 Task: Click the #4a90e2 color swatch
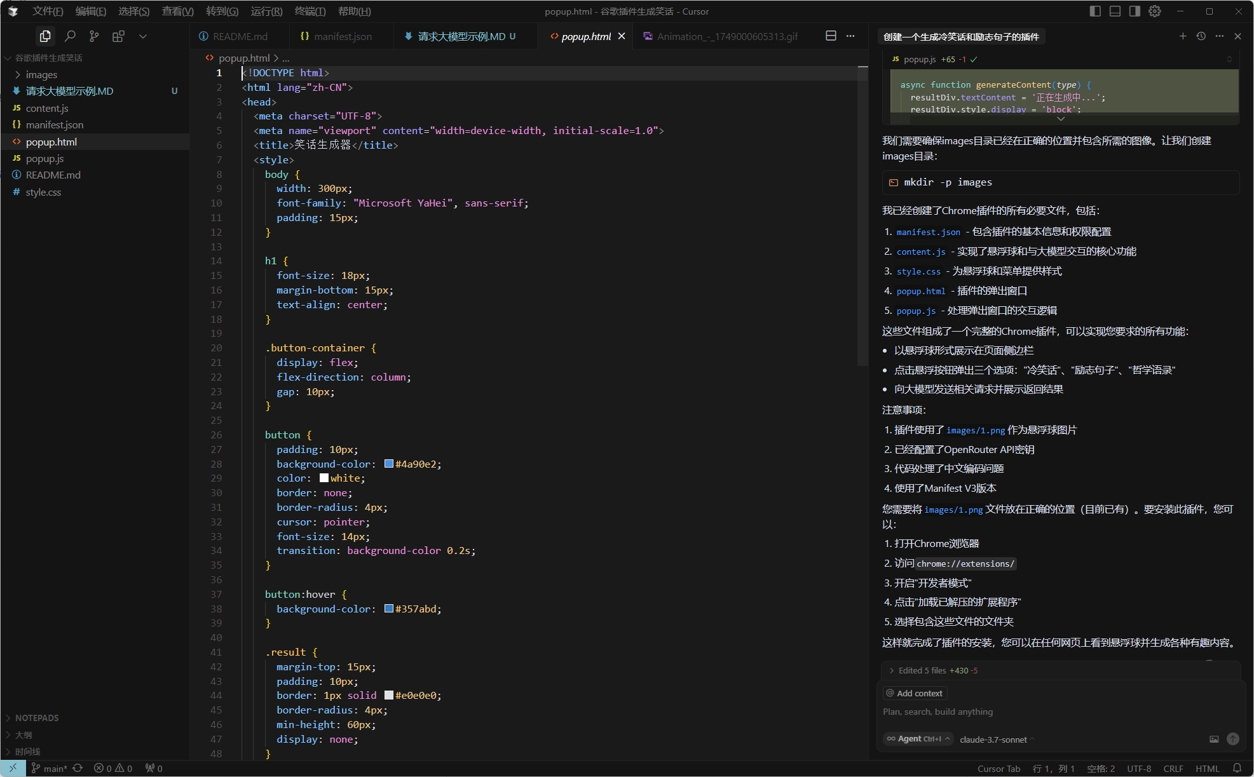pos(389,464)
